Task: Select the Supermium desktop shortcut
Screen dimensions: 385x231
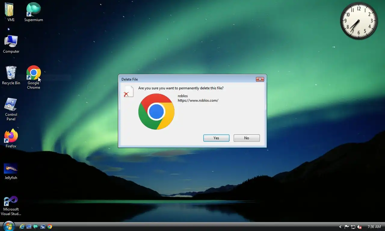Action: click(x=34, y=12)
